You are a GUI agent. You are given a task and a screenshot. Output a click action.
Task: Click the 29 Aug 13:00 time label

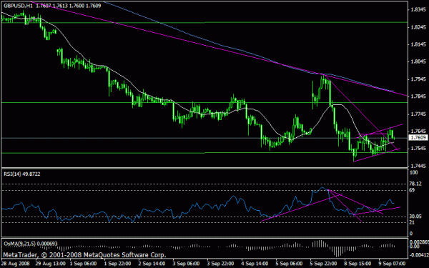pos(51,264)
